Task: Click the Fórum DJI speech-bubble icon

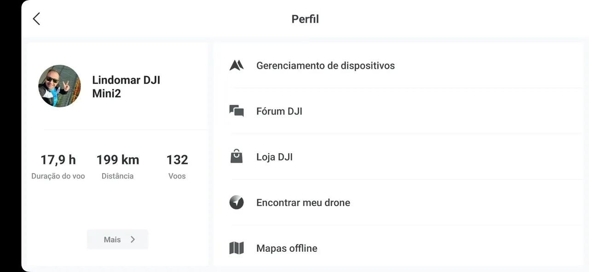Action: point(236,111)
